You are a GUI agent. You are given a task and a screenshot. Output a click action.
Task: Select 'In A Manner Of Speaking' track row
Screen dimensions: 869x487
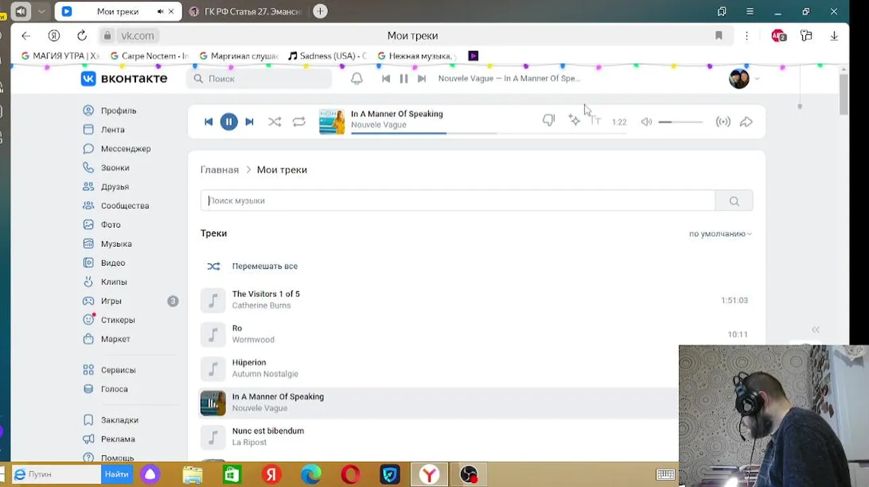point(439,402)
